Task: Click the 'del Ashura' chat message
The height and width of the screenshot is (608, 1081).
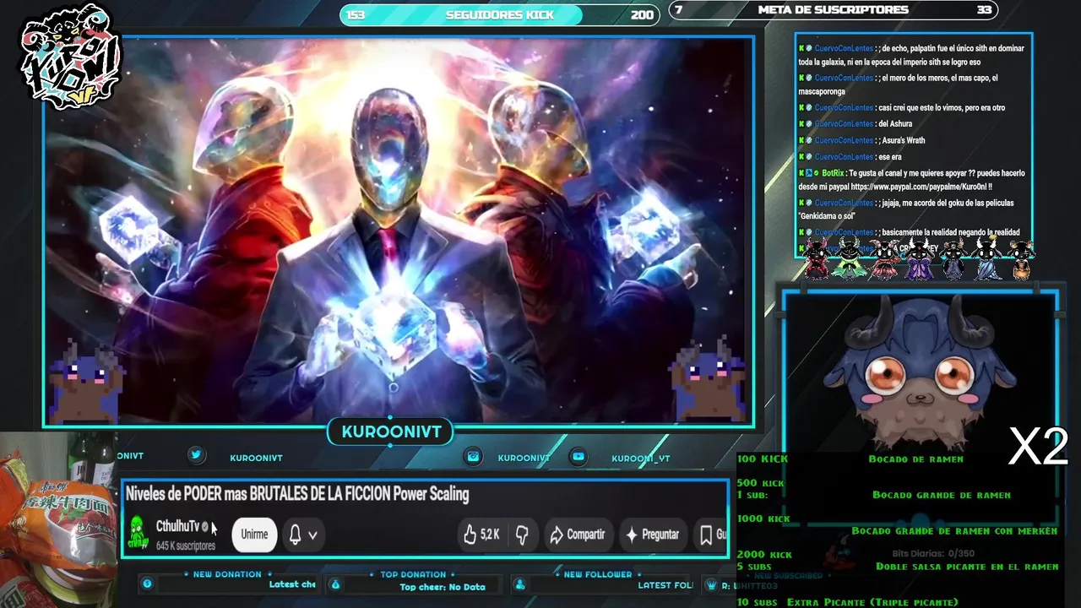Action: (894, 124)
